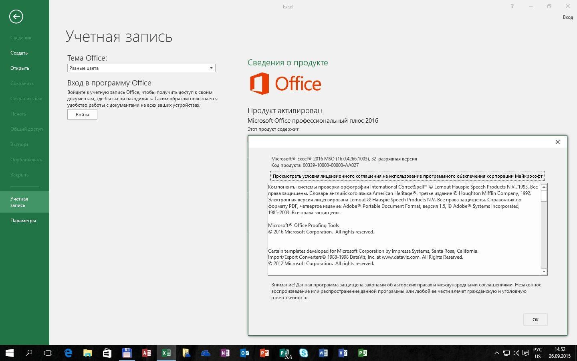Launch Visio from the taskbar

[x=343, y=353]
